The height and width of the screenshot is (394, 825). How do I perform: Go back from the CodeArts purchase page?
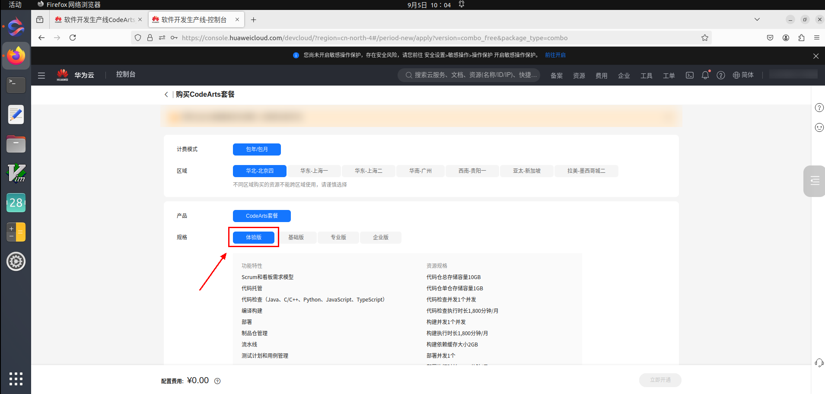coord(166,94)
